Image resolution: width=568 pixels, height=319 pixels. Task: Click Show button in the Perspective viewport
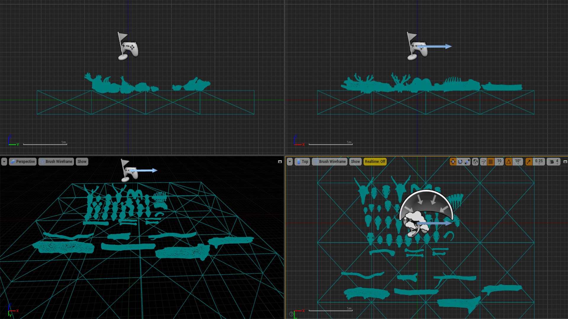(x=82, y=162)
